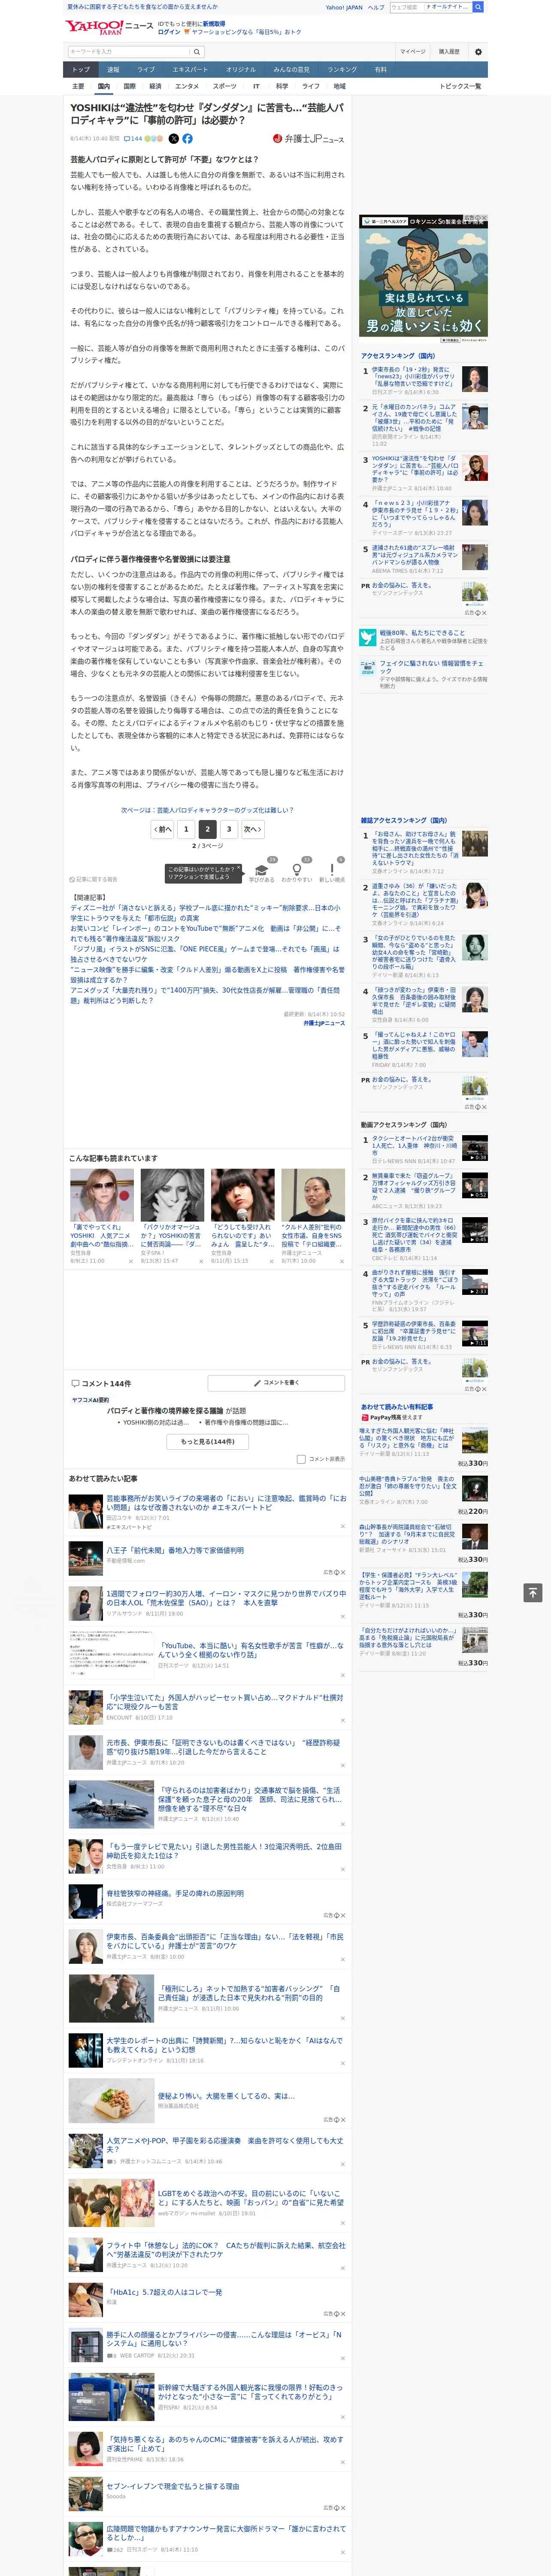Screen dimensions: 551x2576
Task: Open 脊柱管狭窄の神経痛 sponsored article
Action: (x=175, y=1893)
